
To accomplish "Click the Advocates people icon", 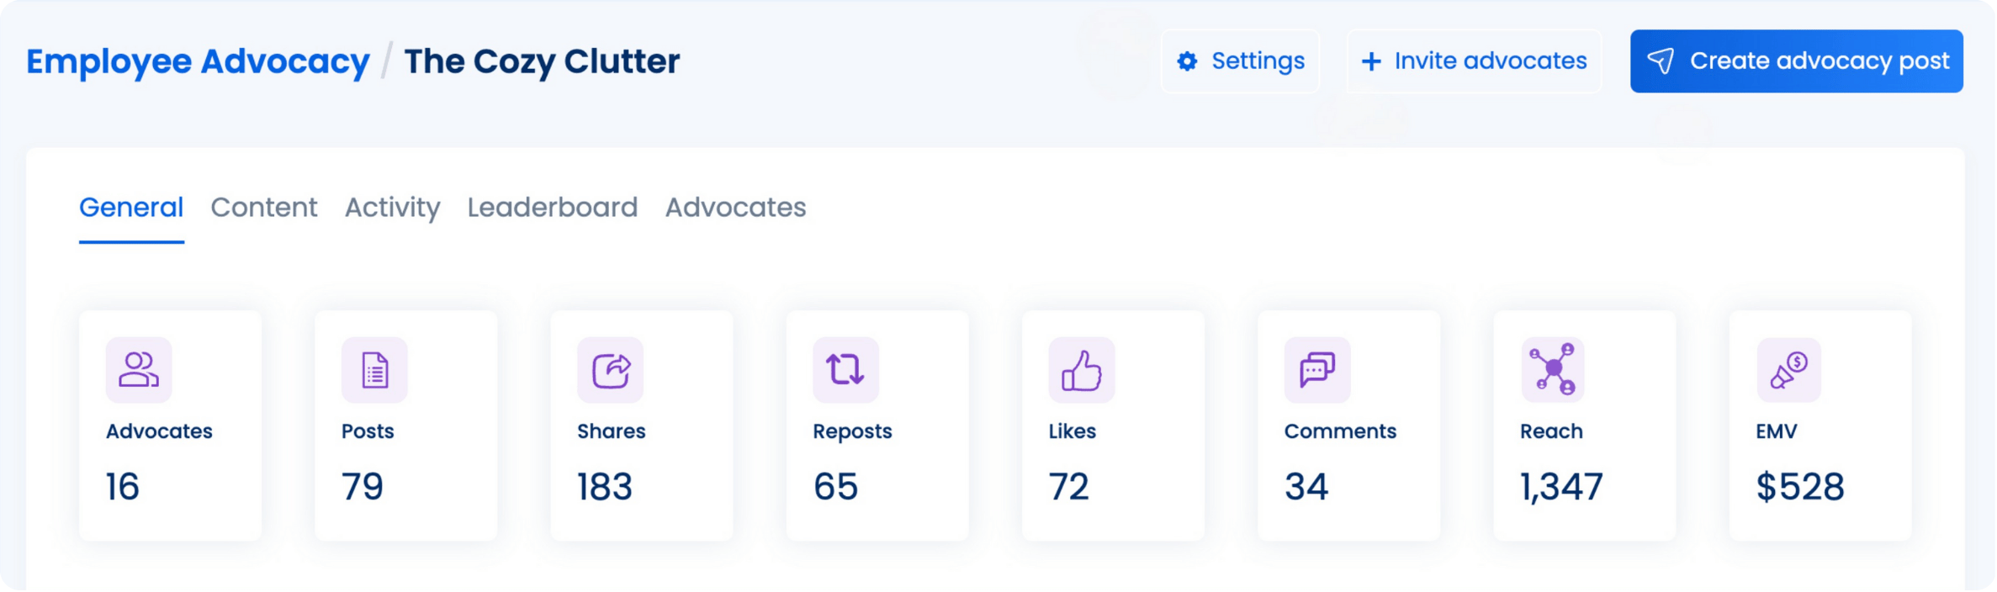I will [139, 370].
